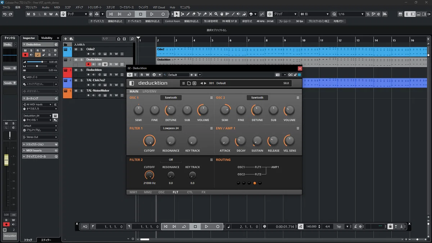Toggle deducktion sidebar panel icon
Image resolution: width=432 pixels, height=243 pixels.
(131, 83)
